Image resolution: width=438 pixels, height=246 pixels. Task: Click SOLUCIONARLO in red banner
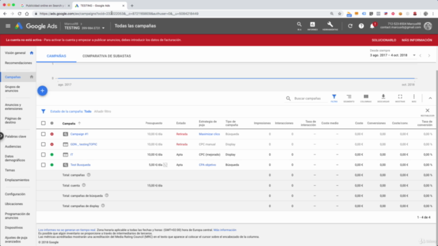pyautogui.click(x=384, y=40)
